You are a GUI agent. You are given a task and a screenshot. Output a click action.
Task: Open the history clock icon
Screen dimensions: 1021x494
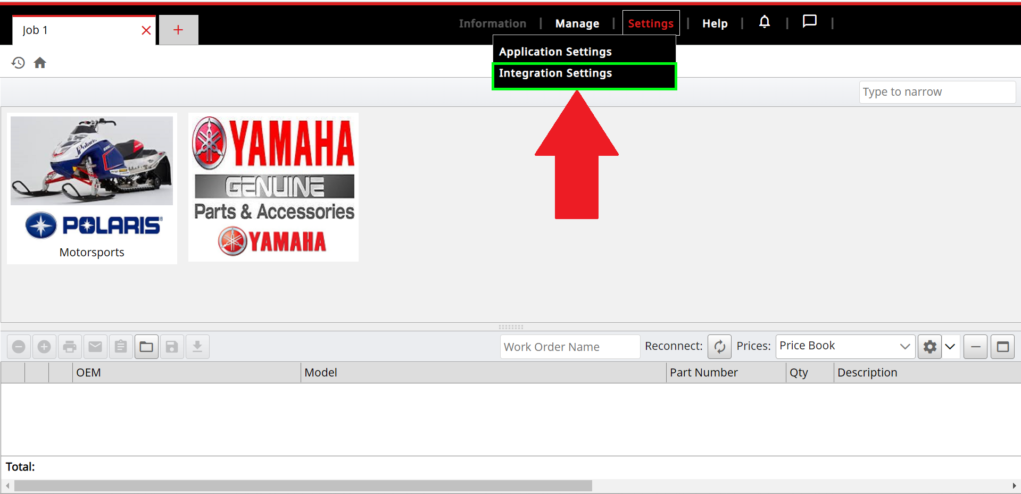[18, 63]
